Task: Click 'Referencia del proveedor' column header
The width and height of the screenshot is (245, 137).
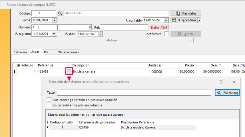Action: pyautogui.click(x=99, y=122)
